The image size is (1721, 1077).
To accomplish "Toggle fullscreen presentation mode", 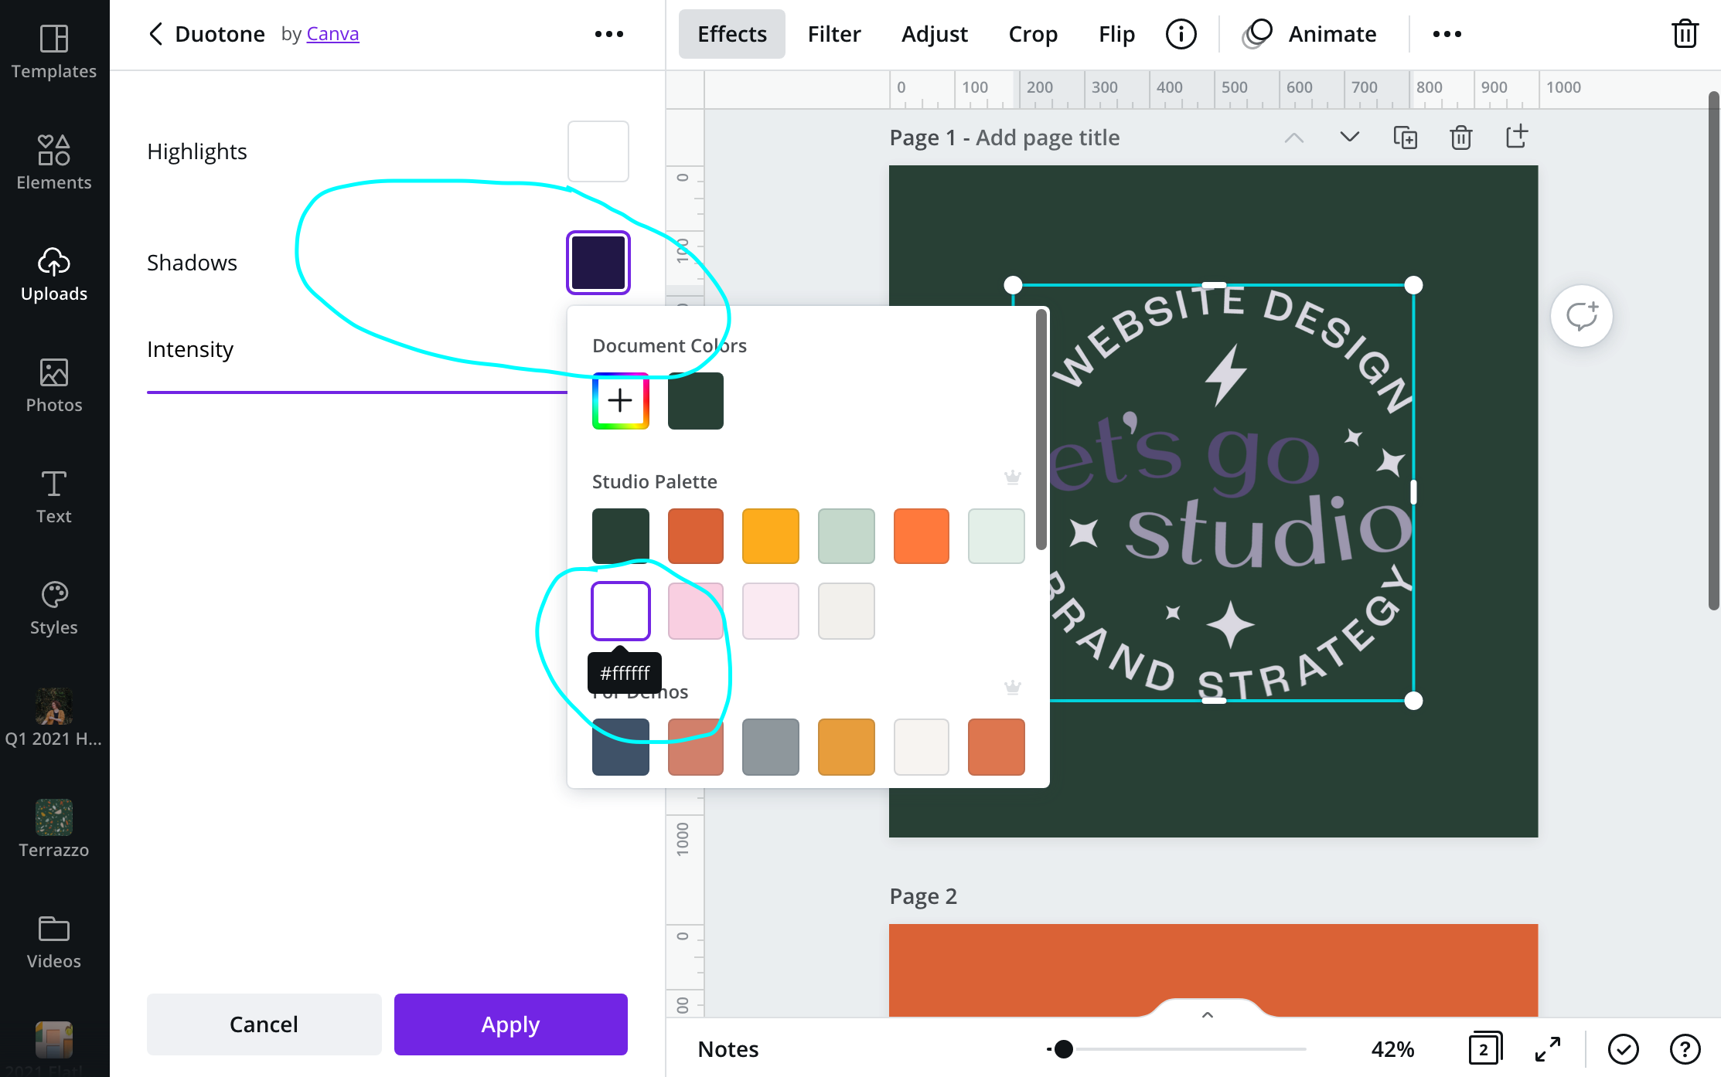I will pos(1547,1048).
